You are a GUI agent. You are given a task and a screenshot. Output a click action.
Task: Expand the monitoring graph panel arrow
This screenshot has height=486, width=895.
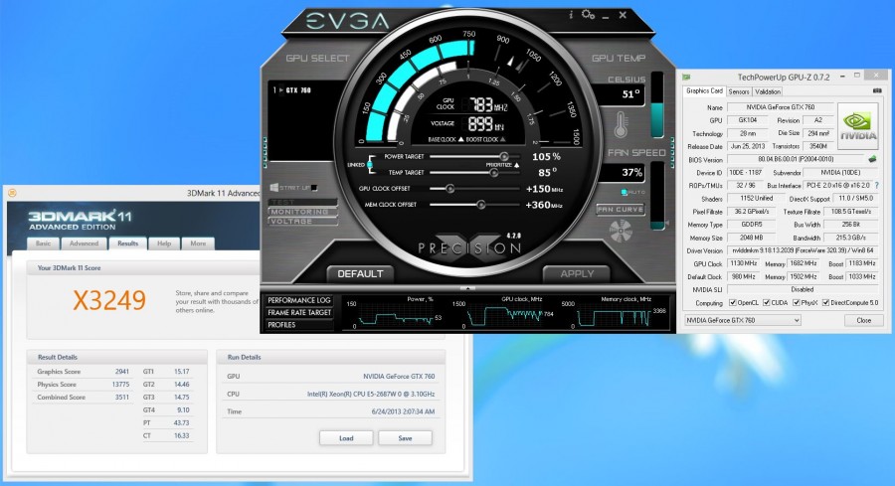pos(467,288)
